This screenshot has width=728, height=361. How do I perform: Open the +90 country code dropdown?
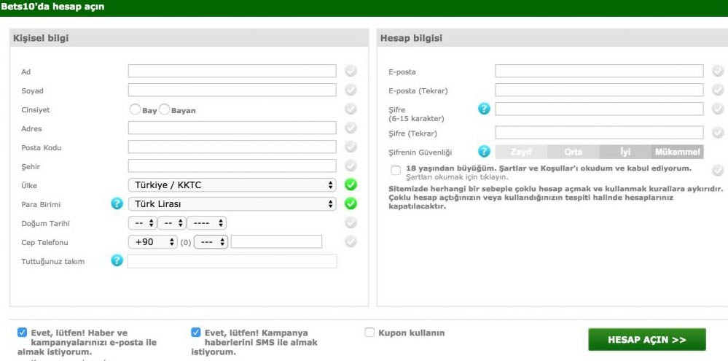pyautogui.click(x=153, y=242)
